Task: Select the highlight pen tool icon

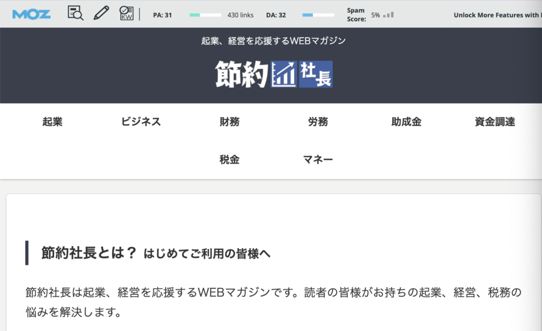Action: 101,13
